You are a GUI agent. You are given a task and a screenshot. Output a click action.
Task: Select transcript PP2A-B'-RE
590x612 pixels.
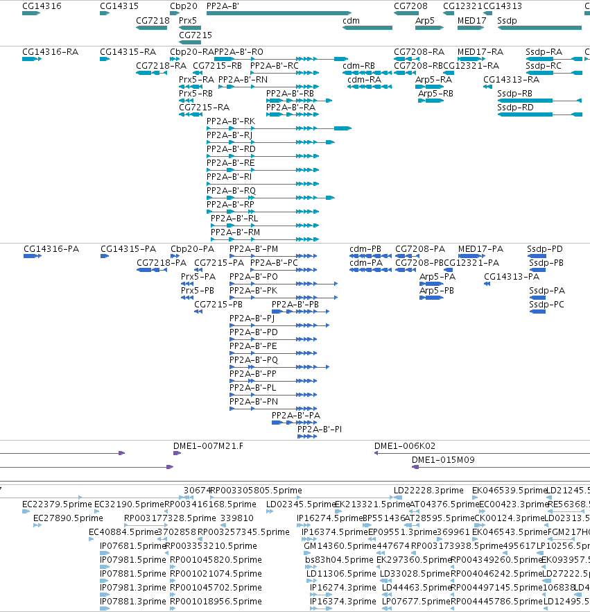pyautogui.click(x=230, y=163)
